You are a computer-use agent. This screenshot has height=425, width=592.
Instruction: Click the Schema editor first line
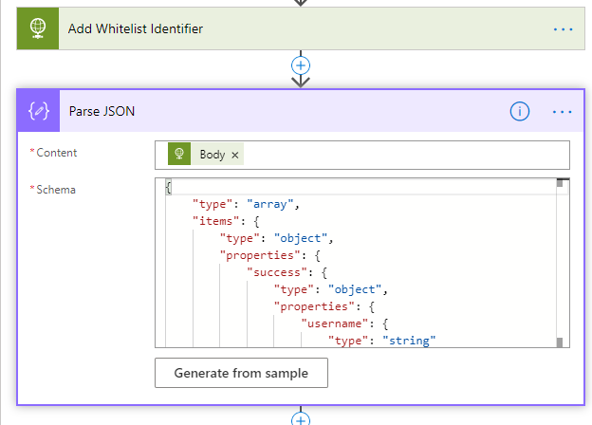coord(361,187)
